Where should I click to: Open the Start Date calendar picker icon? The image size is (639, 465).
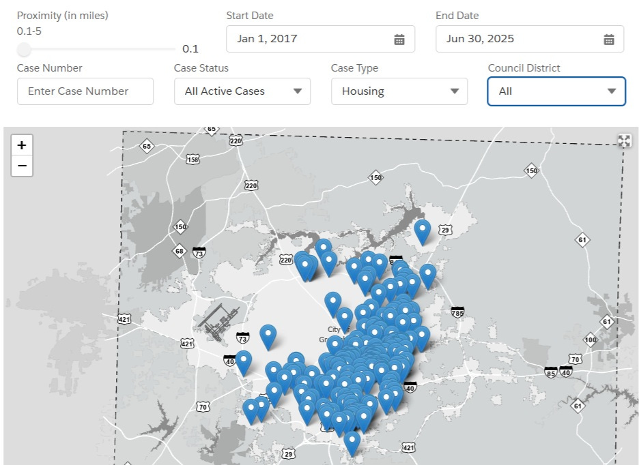399,40
